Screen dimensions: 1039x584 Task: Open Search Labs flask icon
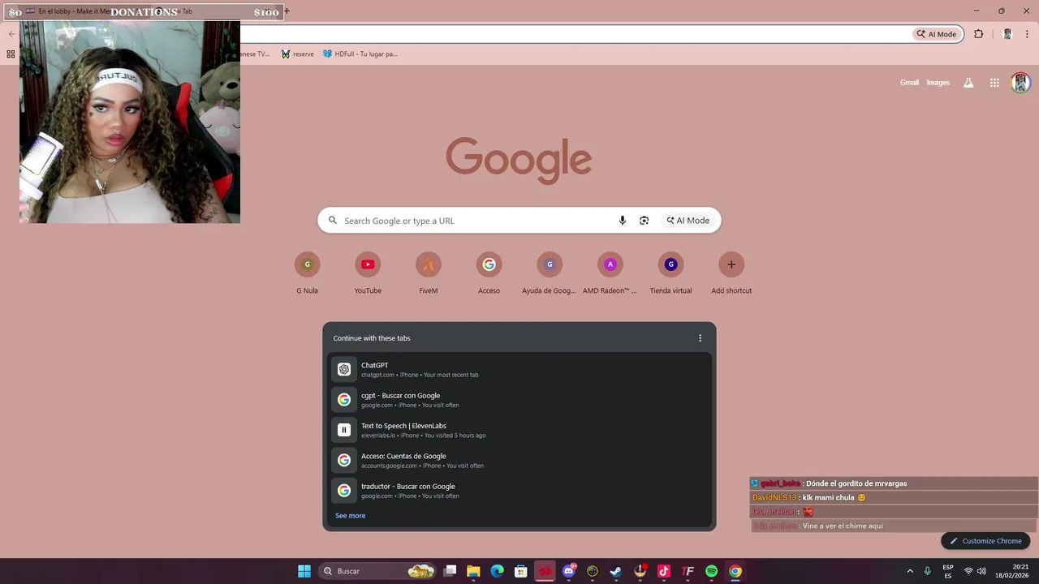968,83
